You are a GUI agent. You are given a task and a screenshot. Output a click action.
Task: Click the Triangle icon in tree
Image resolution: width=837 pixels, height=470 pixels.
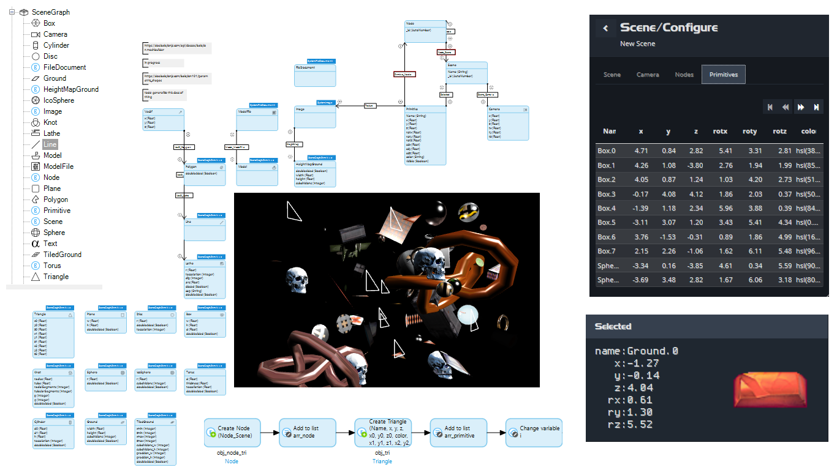(x=36, y=277)
